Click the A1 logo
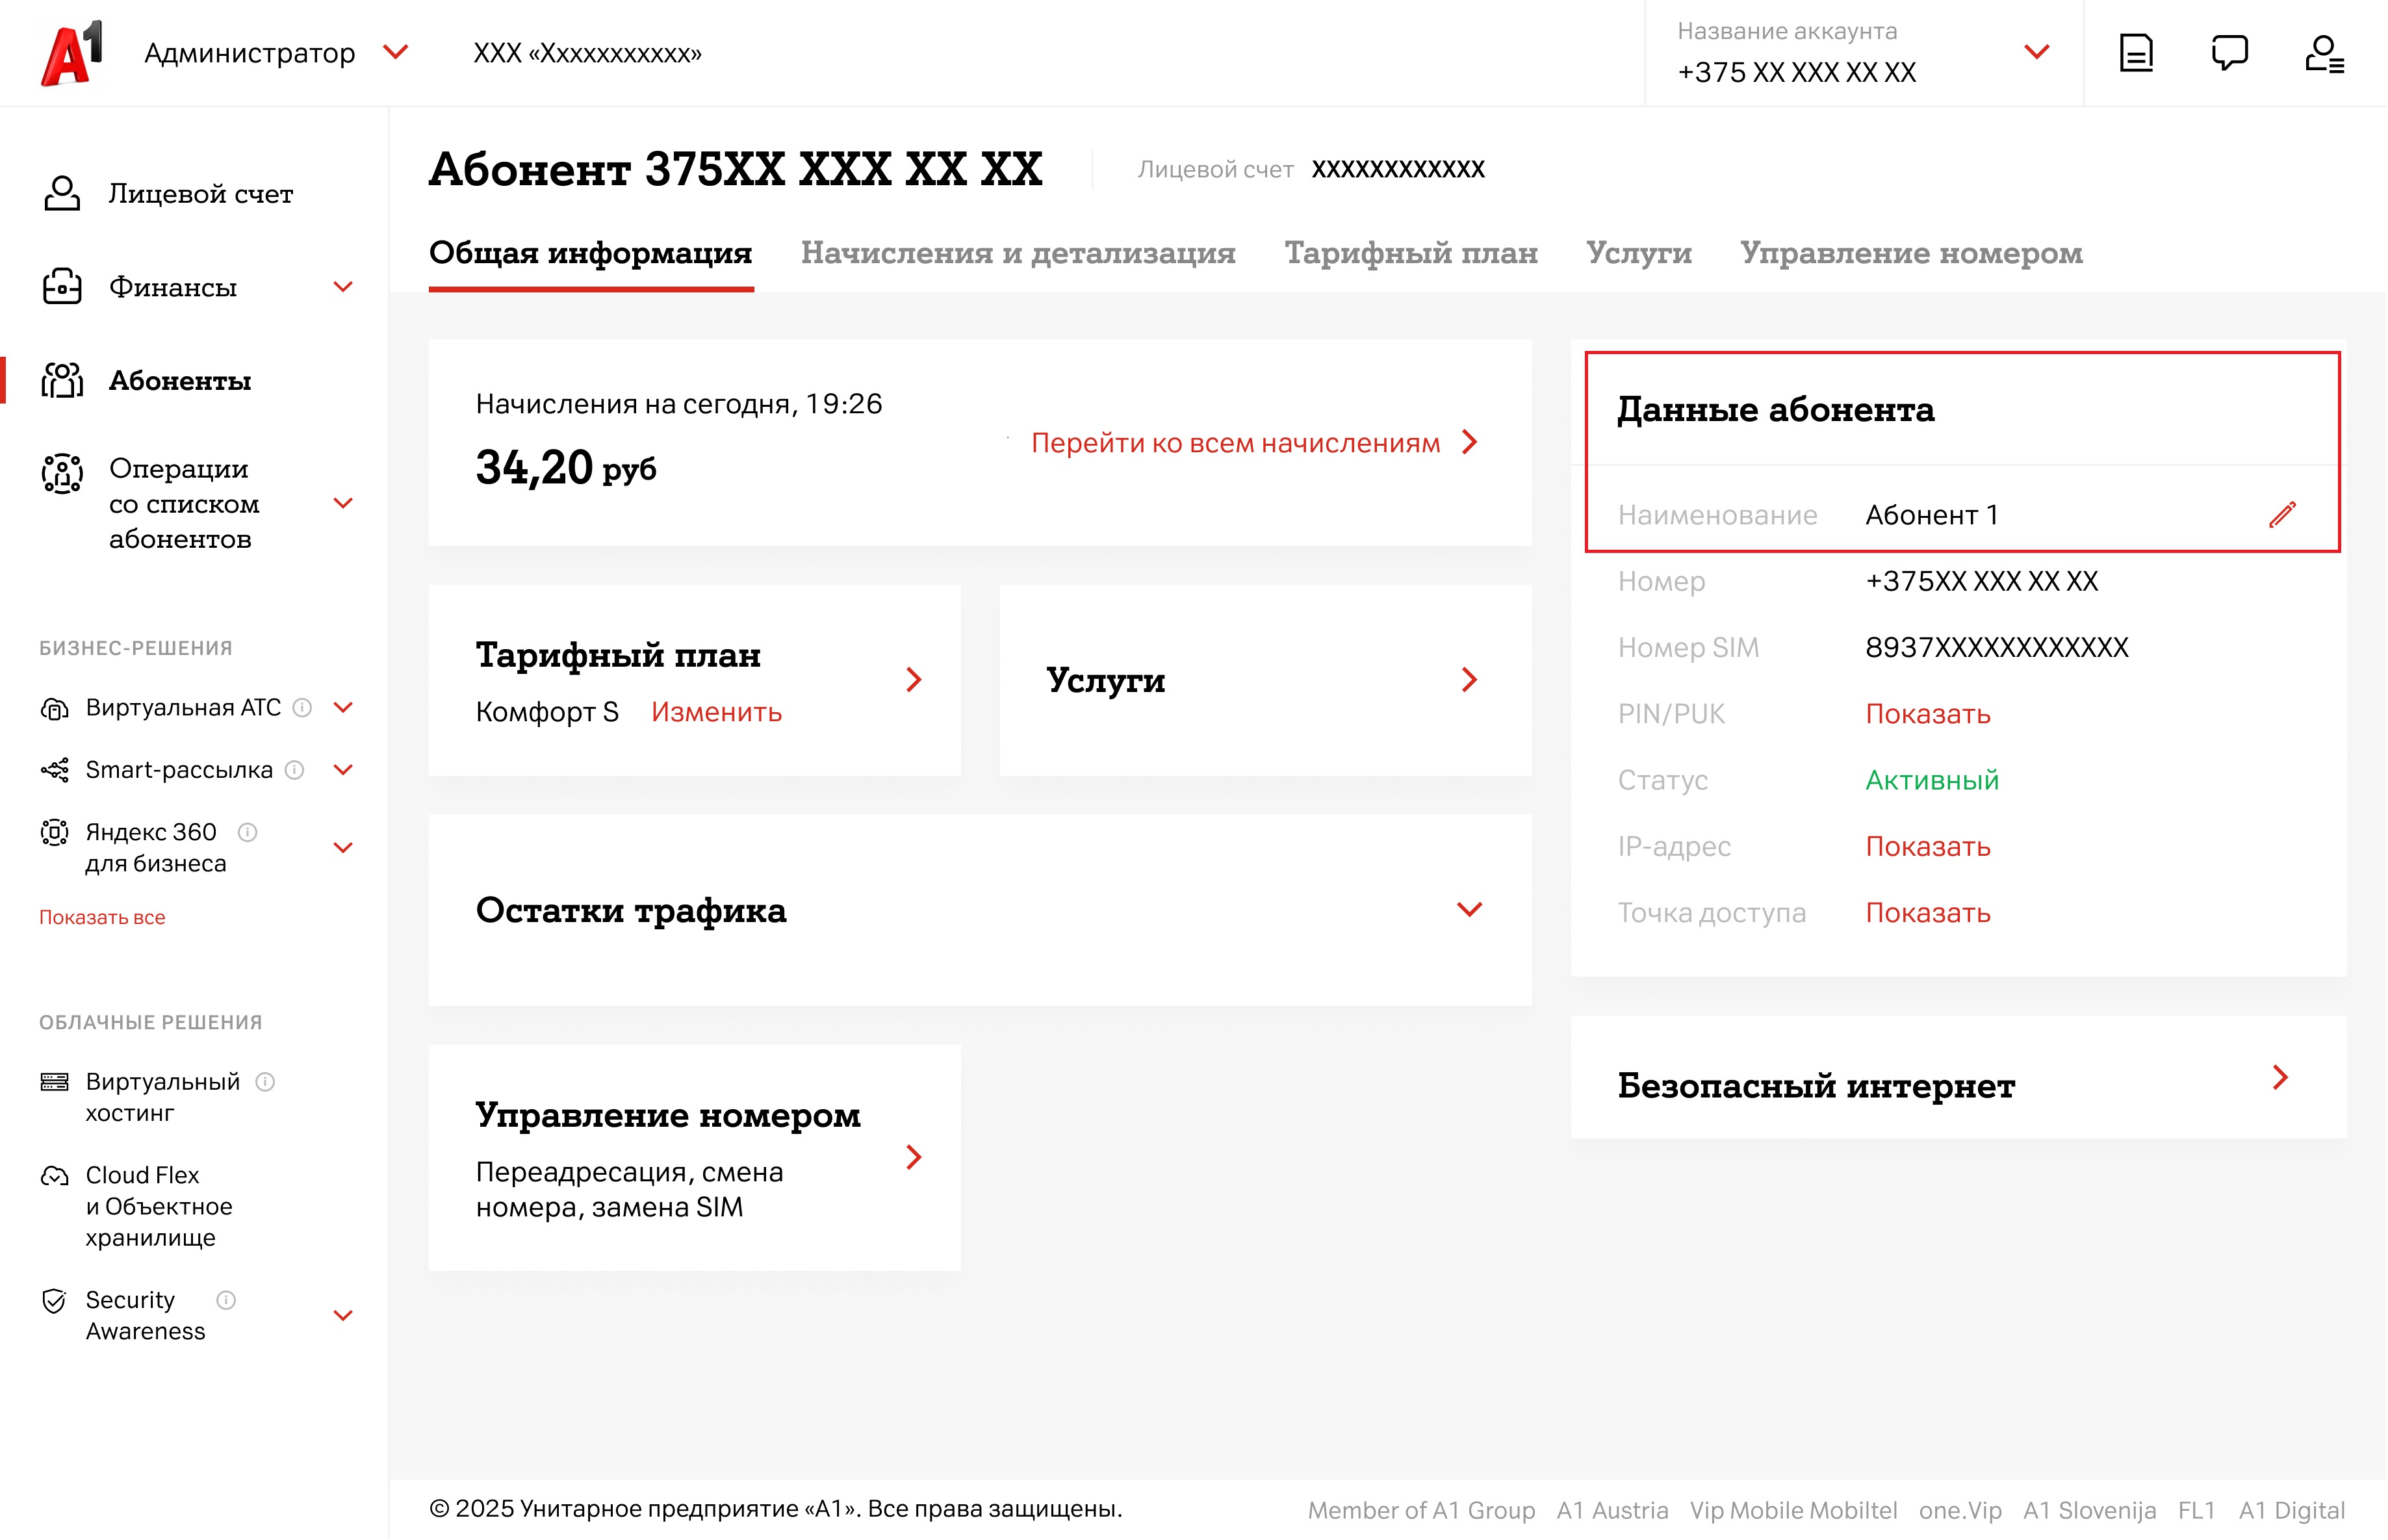This screenshot has height=1540, width=2388. point(72,53)
